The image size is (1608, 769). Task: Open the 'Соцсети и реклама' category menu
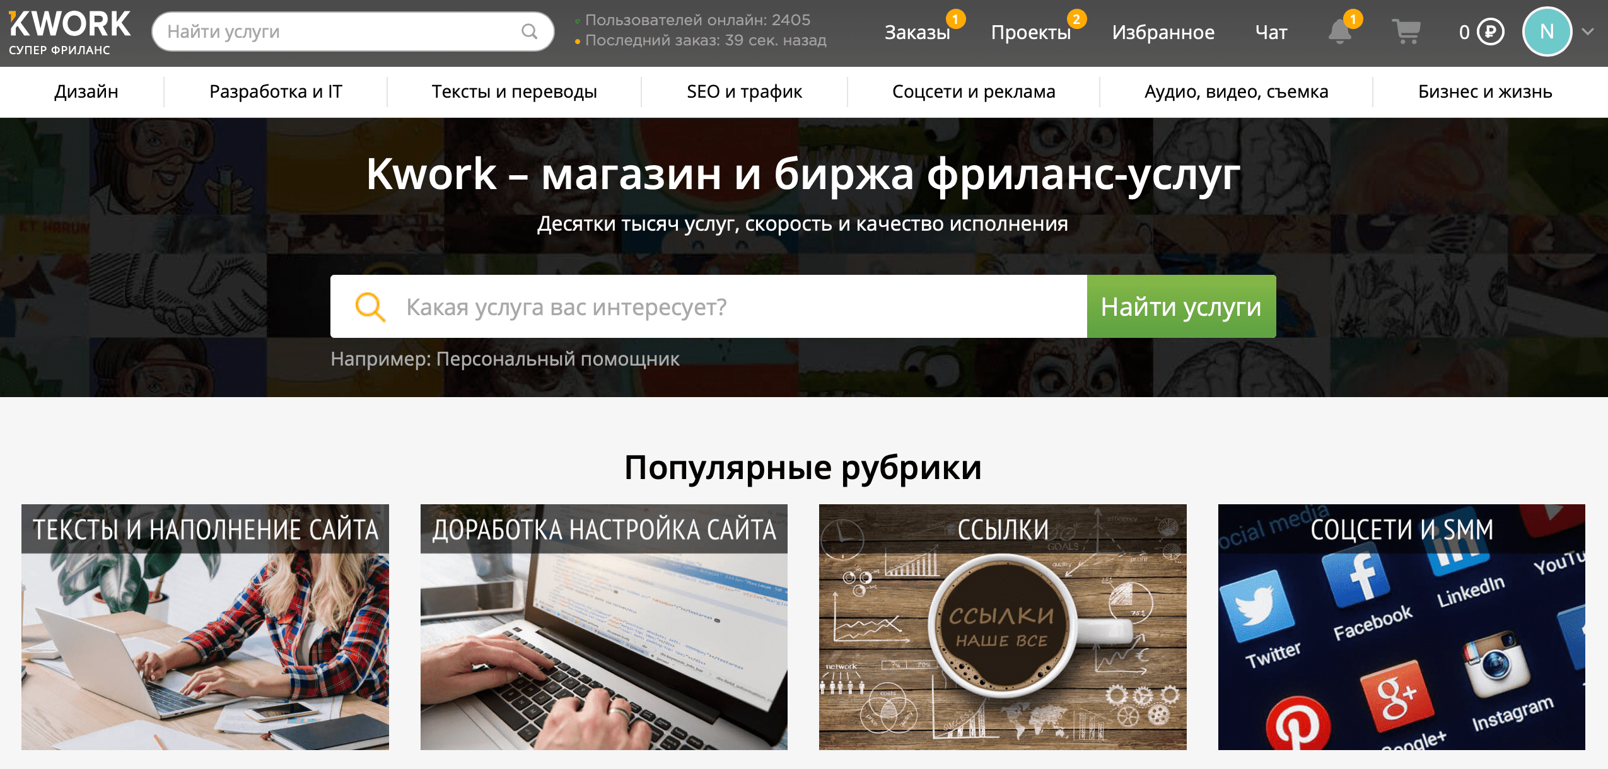[974, 91]
